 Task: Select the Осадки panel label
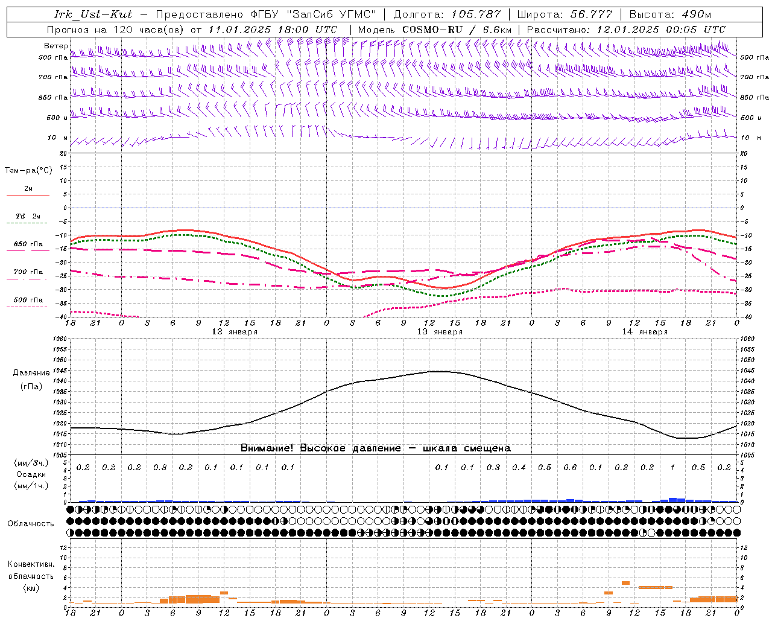pyautogui.click(x=31, y=474)
